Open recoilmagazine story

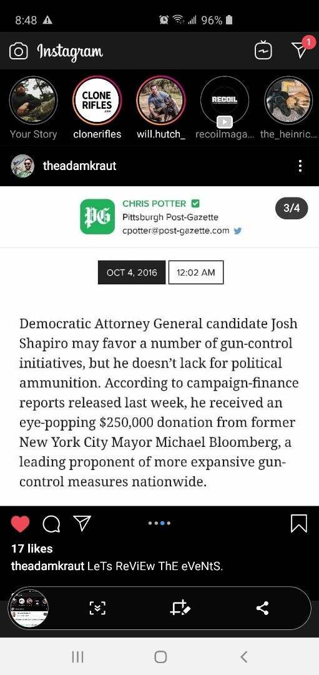(x=224, y=100)
